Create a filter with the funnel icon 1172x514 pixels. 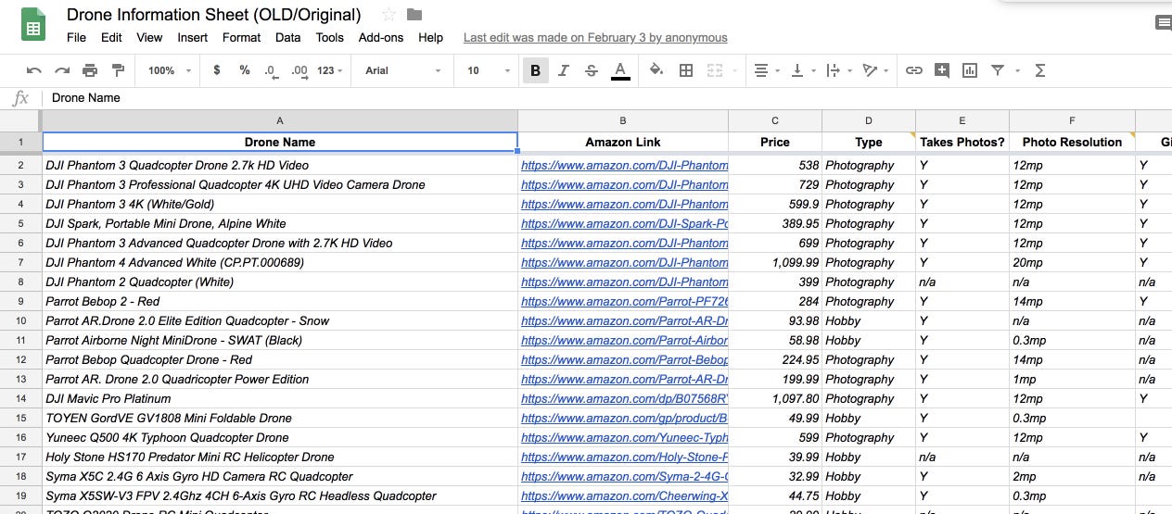click(998, 70)
